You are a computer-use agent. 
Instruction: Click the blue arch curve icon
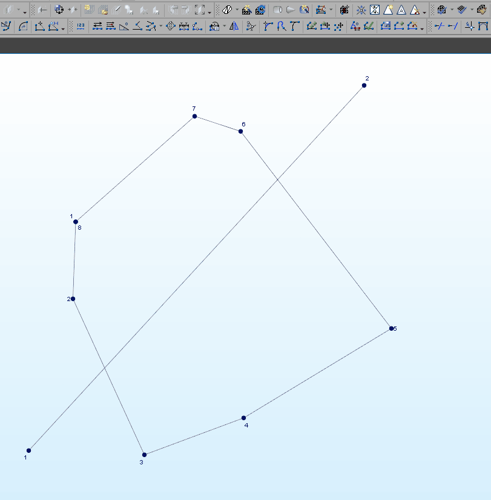[282, 26]
